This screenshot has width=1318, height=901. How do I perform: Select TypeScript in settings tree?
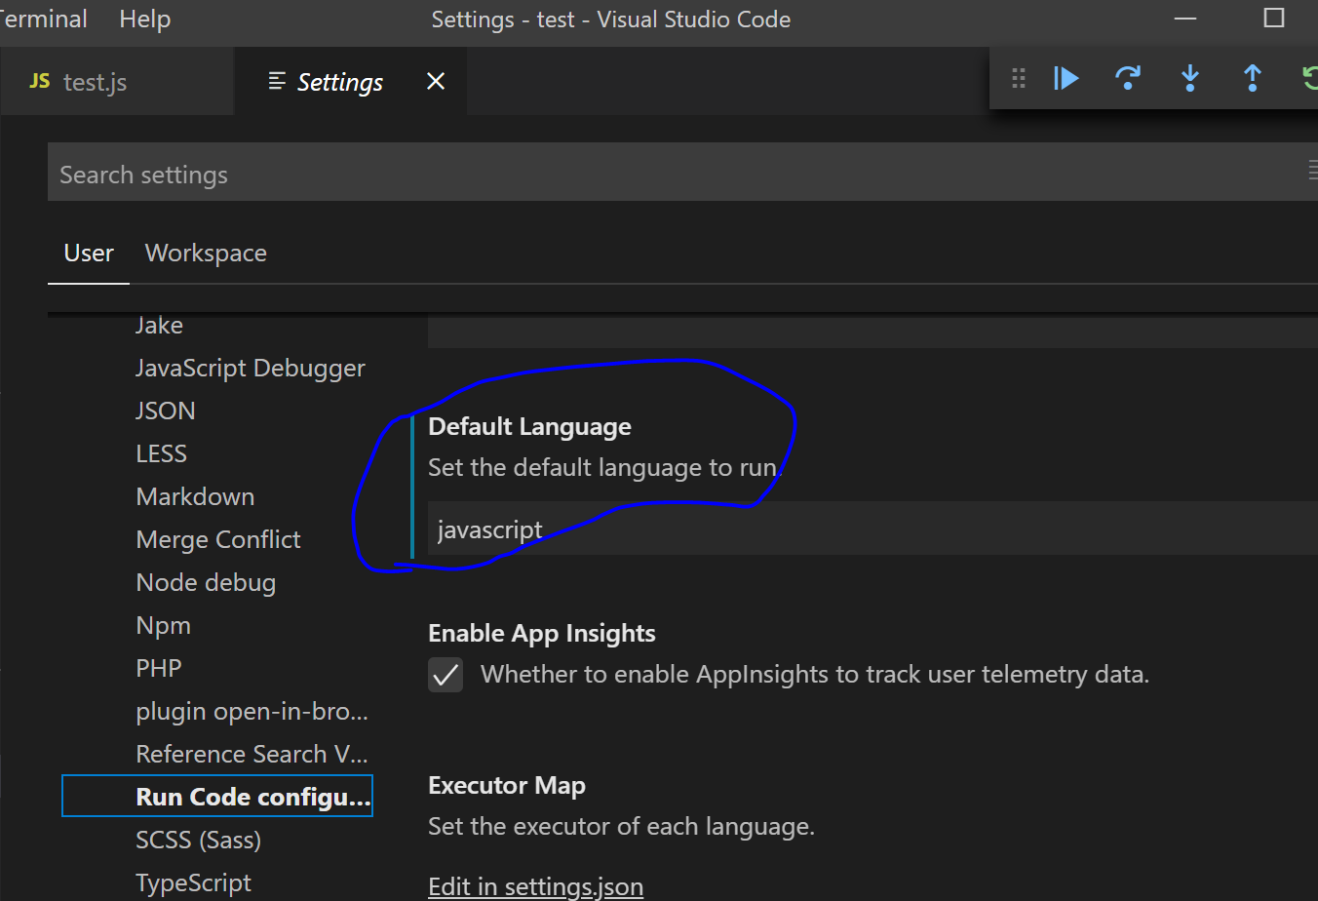[193, 883]
